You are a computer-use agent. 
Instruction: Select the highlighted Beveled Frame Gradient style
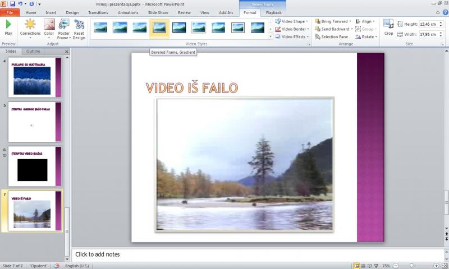click(159, 28)
